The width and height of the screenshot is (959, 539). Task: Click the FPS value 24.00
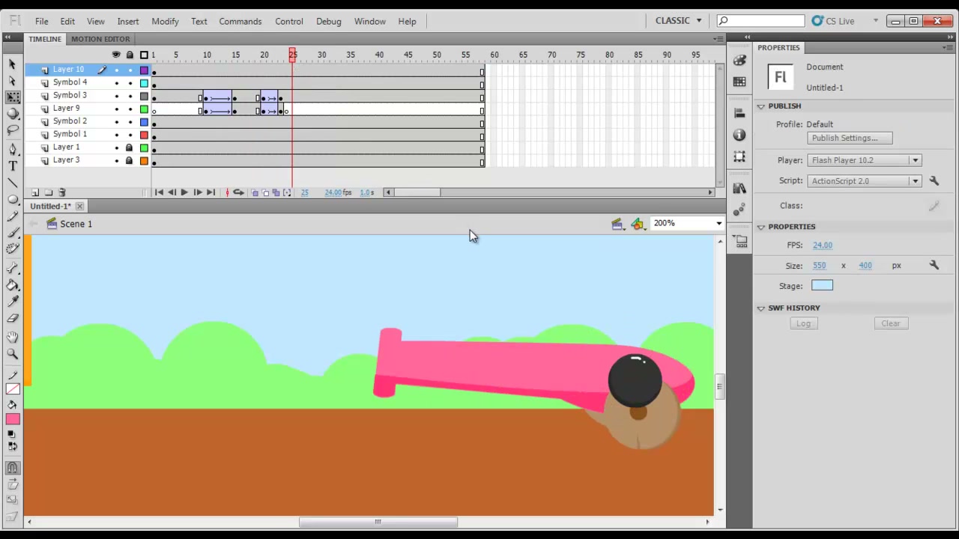[x=822, y=245]
